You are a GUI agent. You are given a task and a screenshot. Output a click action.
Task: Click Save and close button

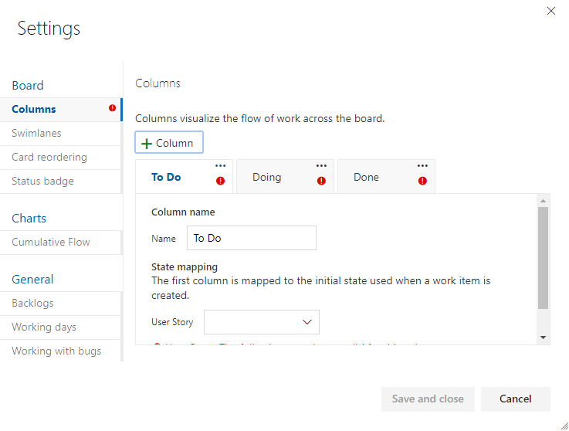coord(428,399)
